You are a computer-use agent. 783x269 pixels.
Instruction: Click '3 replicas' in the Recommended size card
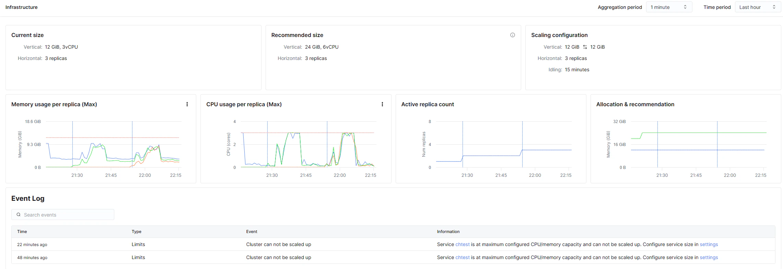[316, 58]
